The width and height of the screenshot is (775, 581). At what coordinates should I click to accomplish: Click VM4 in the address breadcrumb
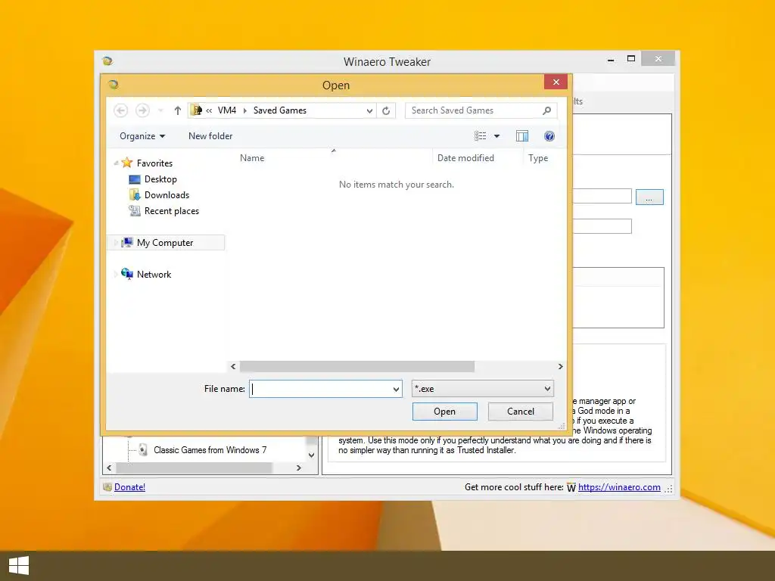coord(227,110)
